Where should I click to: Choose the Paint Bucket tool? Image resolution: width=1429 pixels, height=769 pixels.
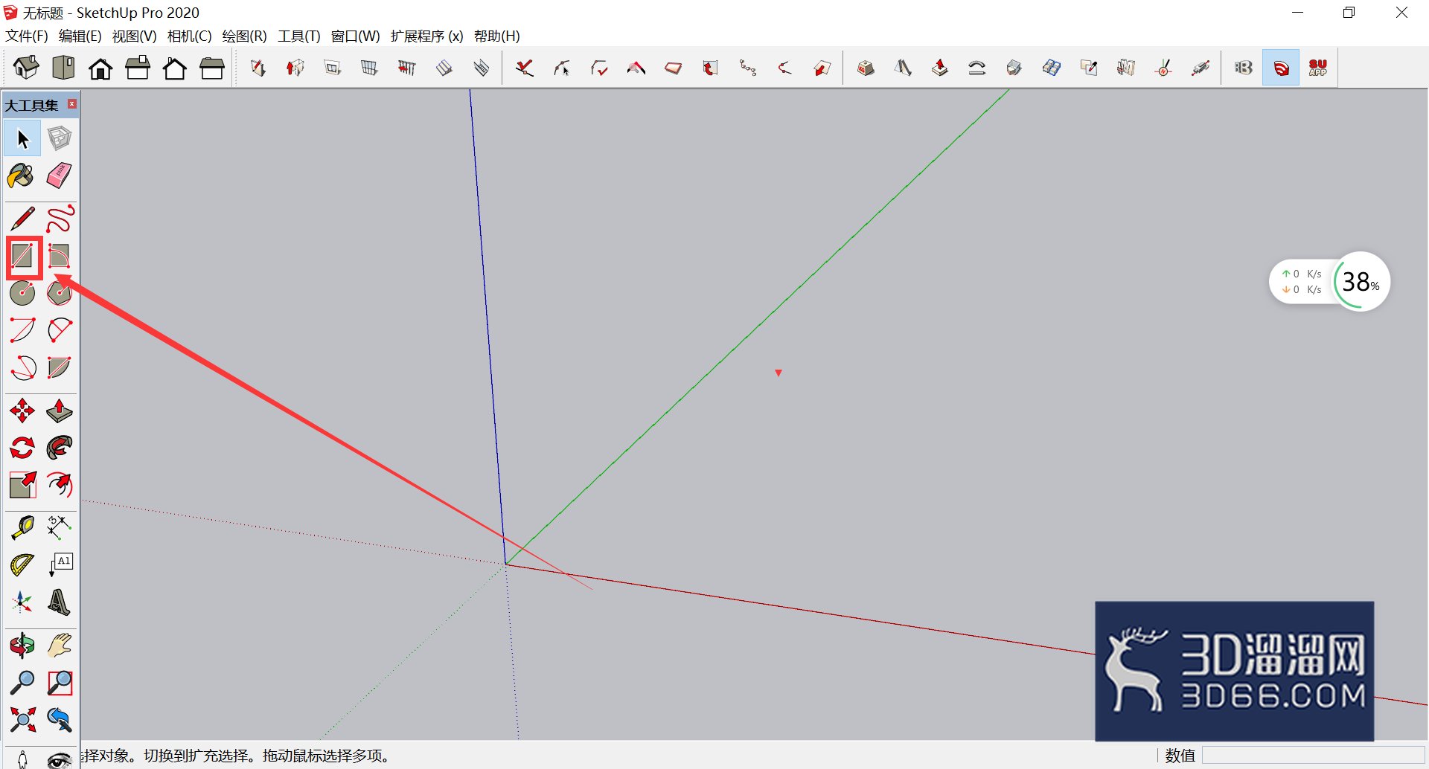coord(22,176)
